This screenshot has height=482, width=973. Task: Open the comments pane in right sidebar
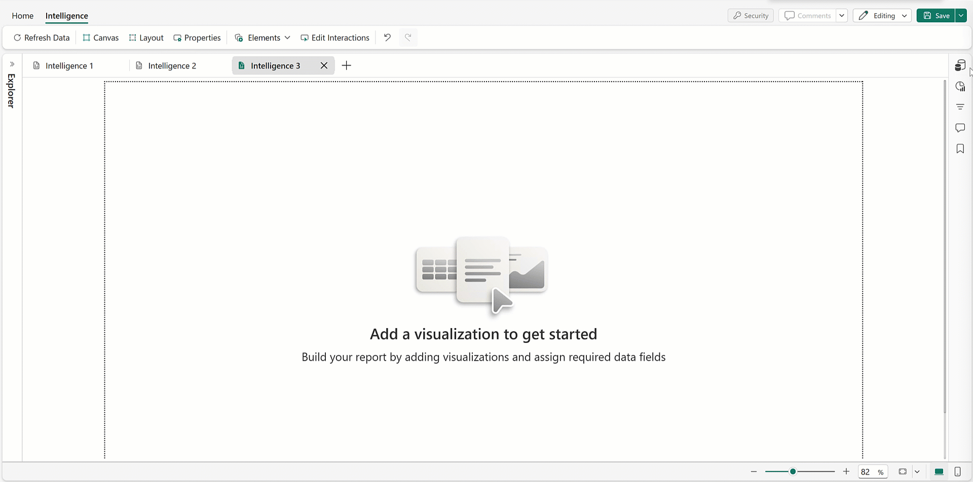point(960,128)
